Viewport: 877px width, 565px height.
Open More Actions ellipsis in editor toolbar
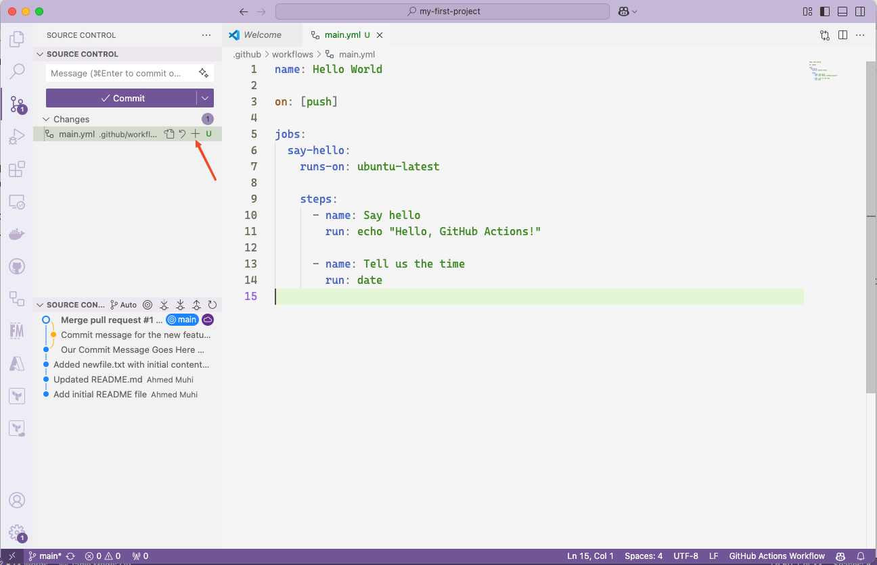[860, 35]
